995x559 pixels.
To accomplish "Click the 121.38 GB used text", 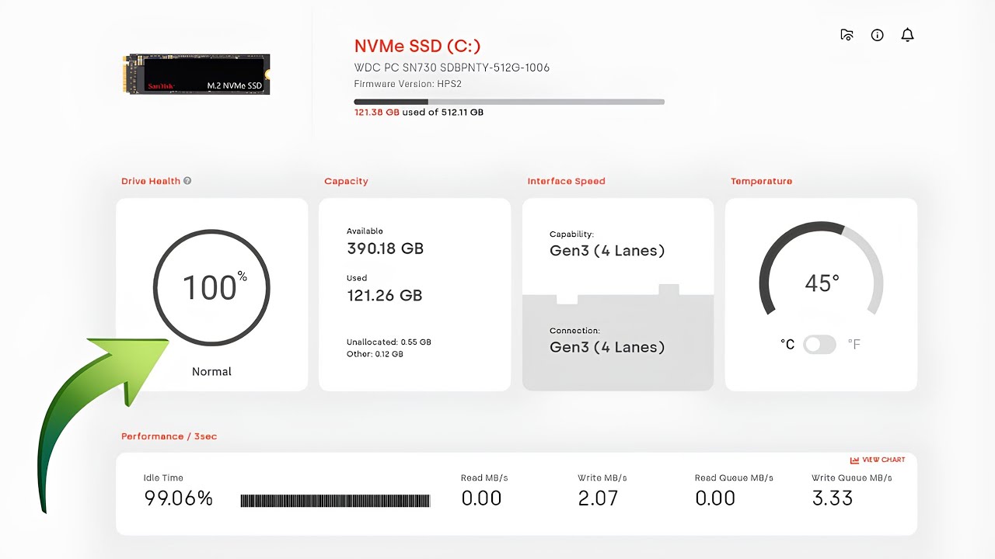I will [419, 112].
